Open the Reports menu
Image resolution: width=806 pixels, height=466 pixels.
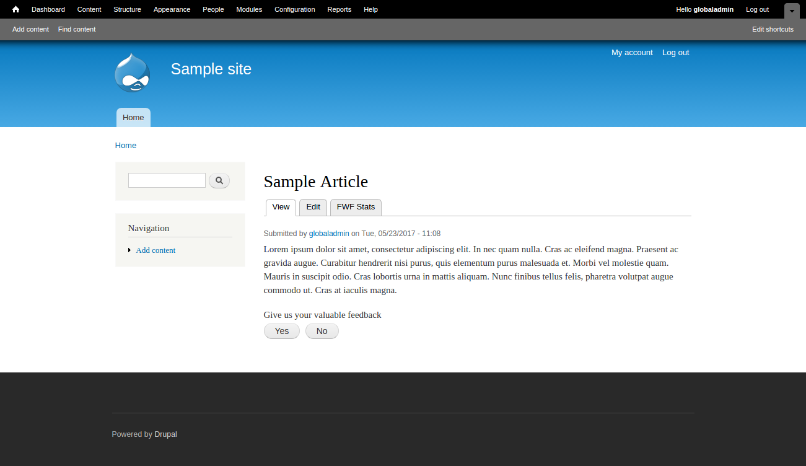click(x=339, y=9)
